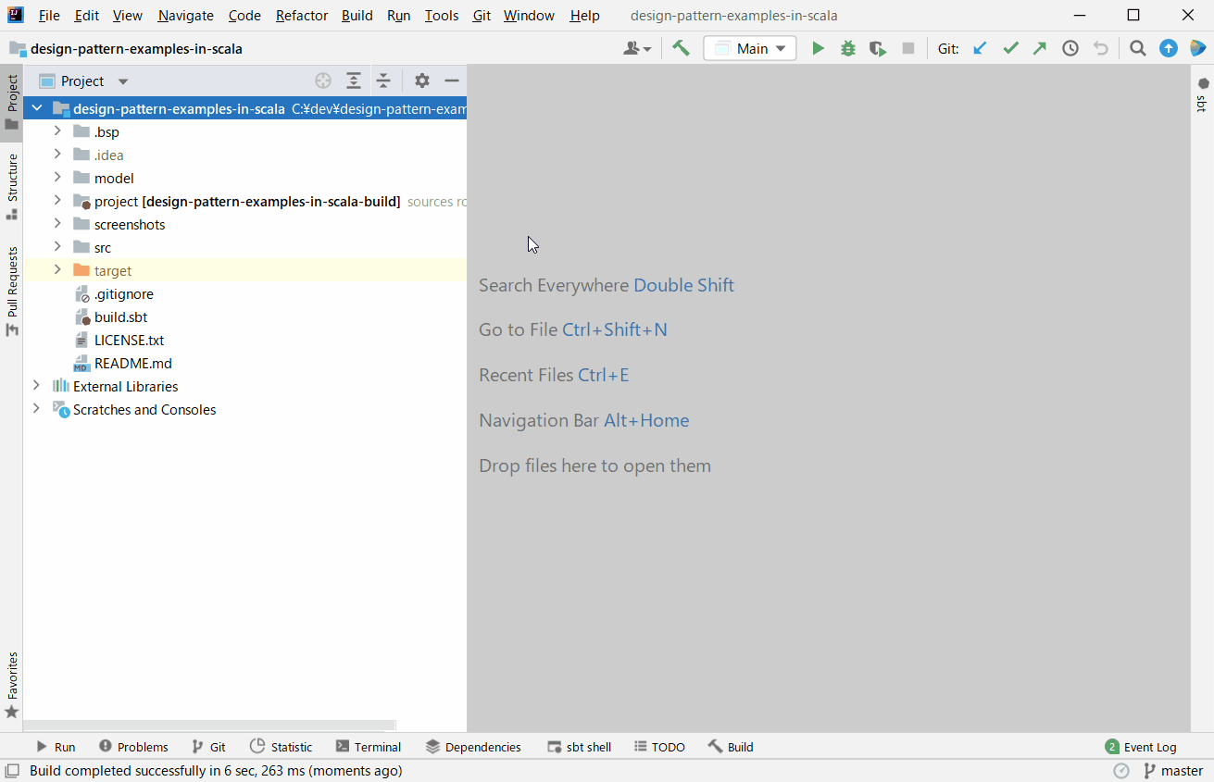
Task: Expand all nodes in Project panel
Action: pos(354,81)
